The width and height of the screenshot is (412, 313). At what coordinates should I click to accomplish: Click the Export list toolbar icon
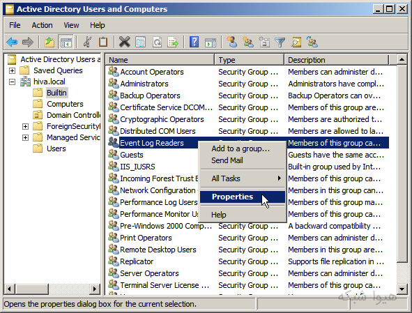click(173, 42)
